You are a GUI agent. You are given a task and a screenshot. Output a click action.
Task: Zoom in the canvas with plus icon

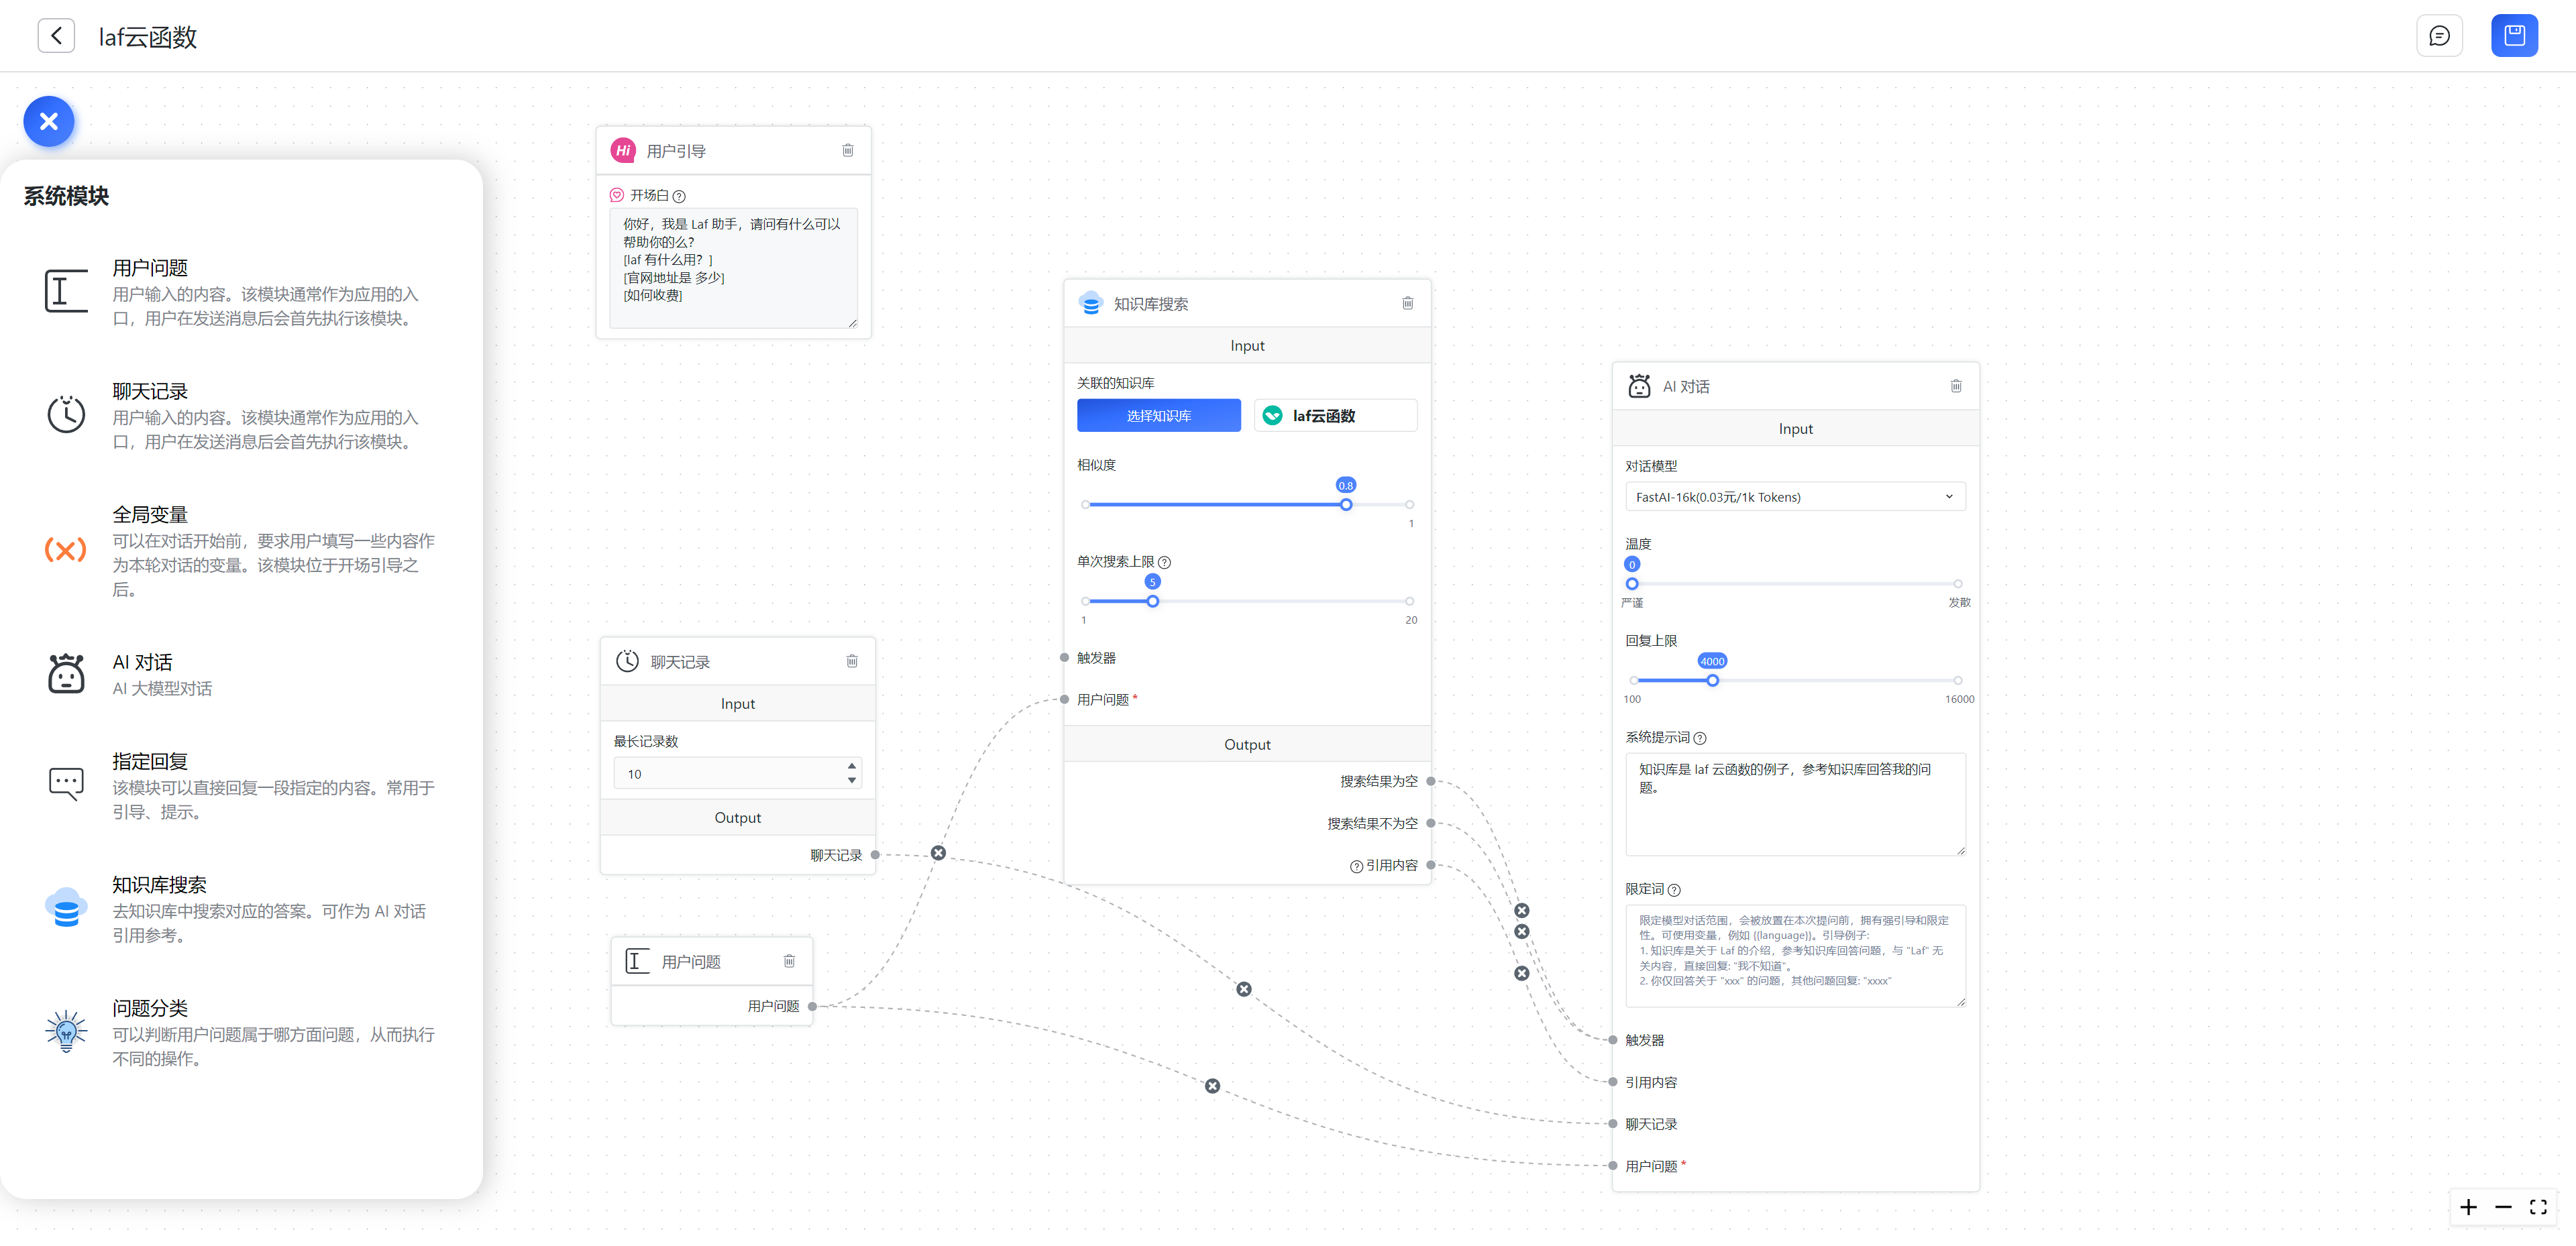point(2468,1208)
